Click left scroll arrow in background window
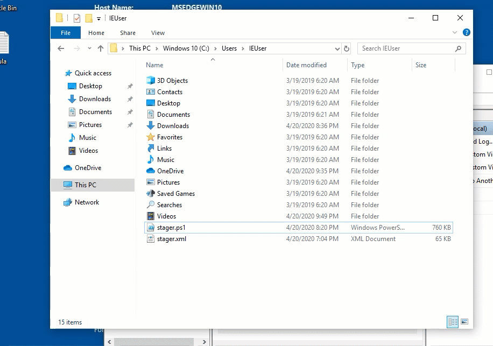Image resolution: width=493 pixels, height=346 pixels. [x=109, y=342]
